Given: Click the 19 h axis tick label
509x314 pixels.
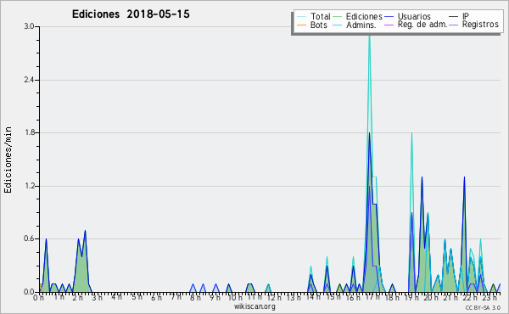Looking at the screenshot, I should pos(411,297).
